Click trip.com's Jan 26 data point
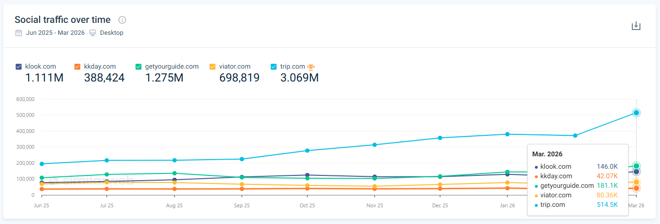The image size is (660, 224). 507,134
